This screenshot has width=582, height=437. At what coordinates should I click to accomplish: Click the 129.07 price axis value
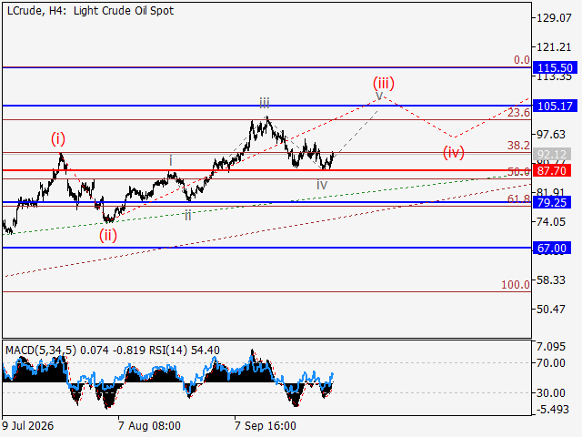[555, 18]
